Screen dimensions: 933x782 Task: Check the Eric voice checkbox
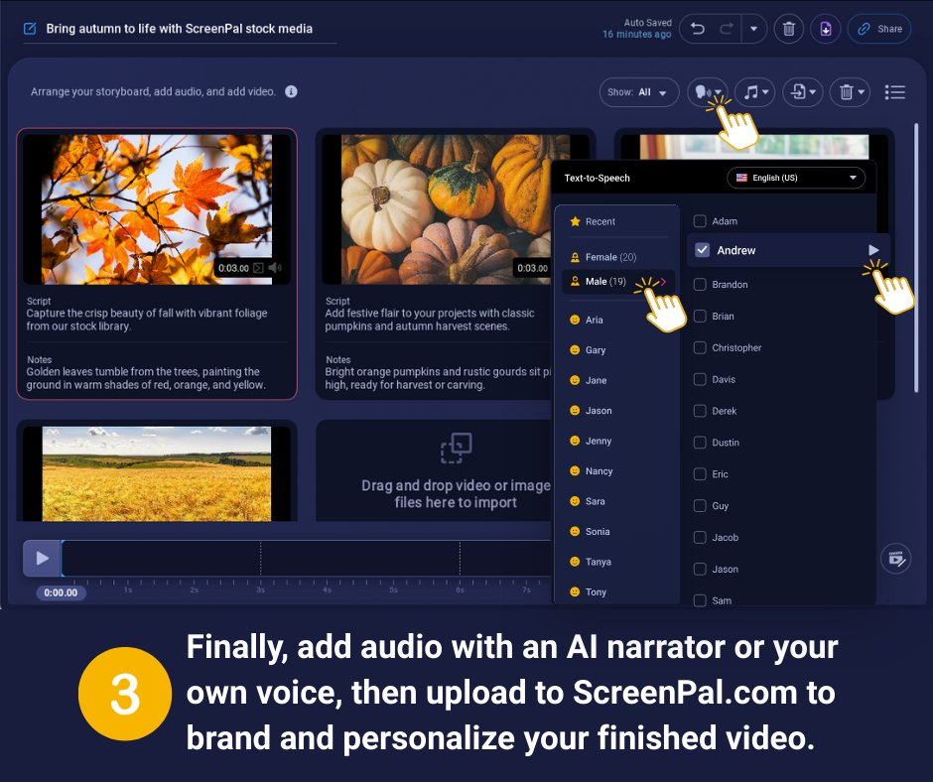pos(701,474)
